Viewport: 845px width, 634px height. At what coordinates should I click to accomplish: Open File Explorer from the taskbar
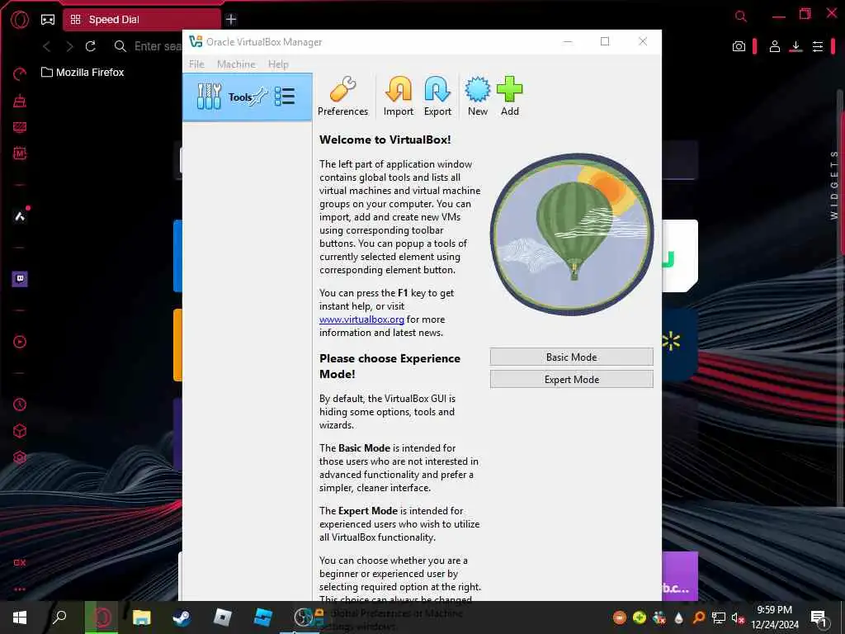coord(142,617)
